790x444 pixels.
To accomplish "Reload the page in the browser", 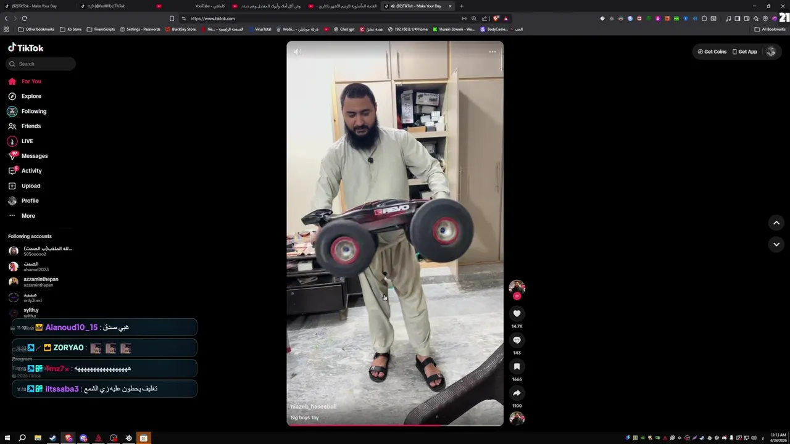I will 25,18.
